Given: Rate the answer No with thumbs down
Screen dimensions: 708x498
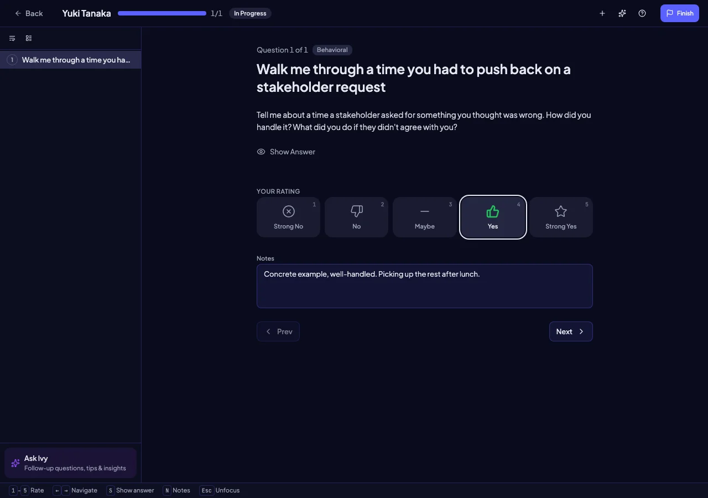Looking at the screenshot, I should 356,217.
